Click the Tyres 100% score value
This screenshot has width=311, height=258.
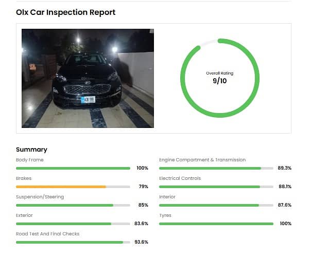pyautogui.click(x=285, y=224)
